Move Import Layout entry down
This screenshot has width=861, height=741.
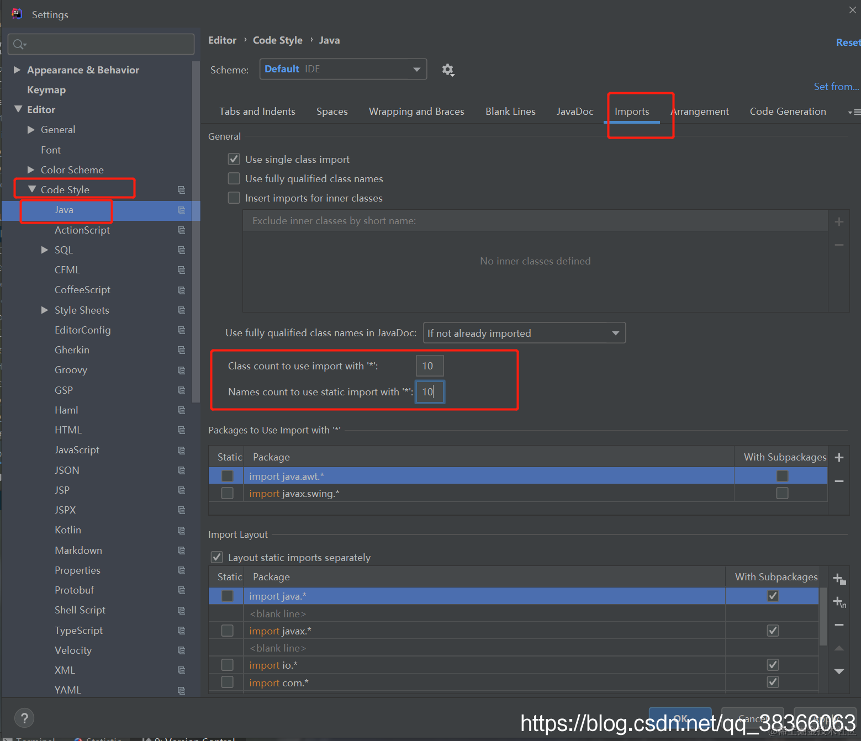(x=839, y=671)
